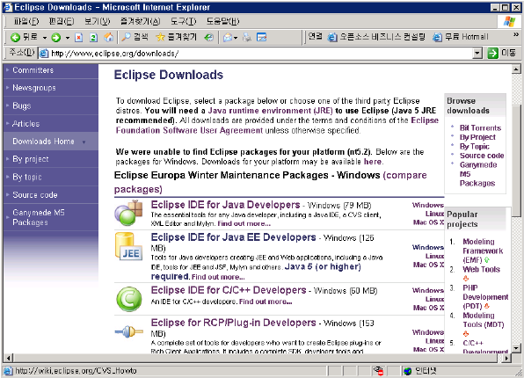
Task: Open the Forward button history dropdown arrow
Action: pyautogui.click(x=68, y=38)
